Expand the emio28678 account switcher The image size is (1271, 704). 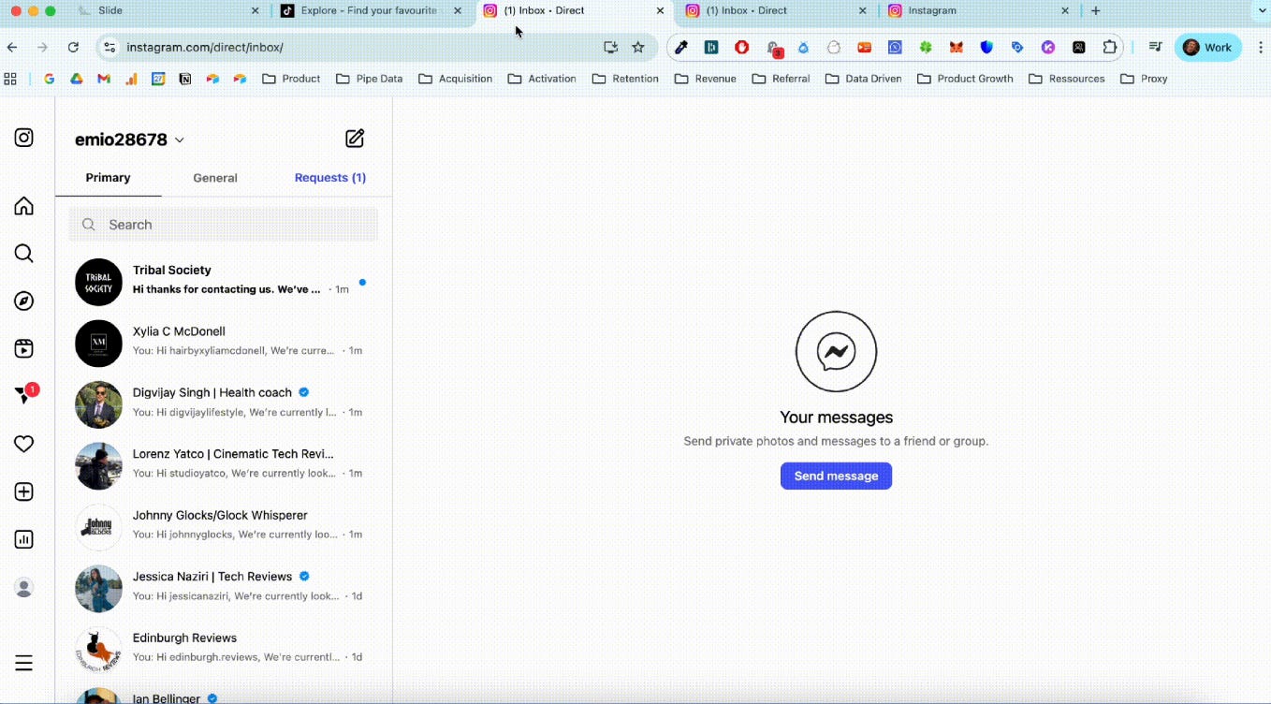point(130,139)
